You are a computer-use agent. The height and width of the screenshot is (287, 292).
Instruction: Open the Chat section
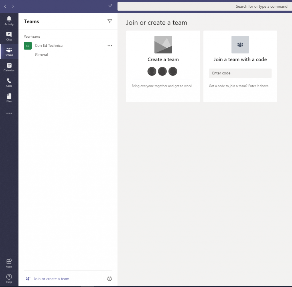click(9, 36)
